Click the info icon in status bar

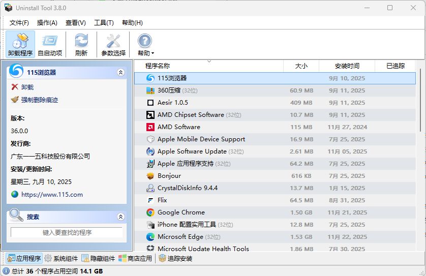click(x=6, y=271)
